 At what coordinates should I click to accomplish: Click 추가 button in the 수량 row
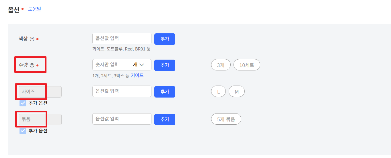165,65
